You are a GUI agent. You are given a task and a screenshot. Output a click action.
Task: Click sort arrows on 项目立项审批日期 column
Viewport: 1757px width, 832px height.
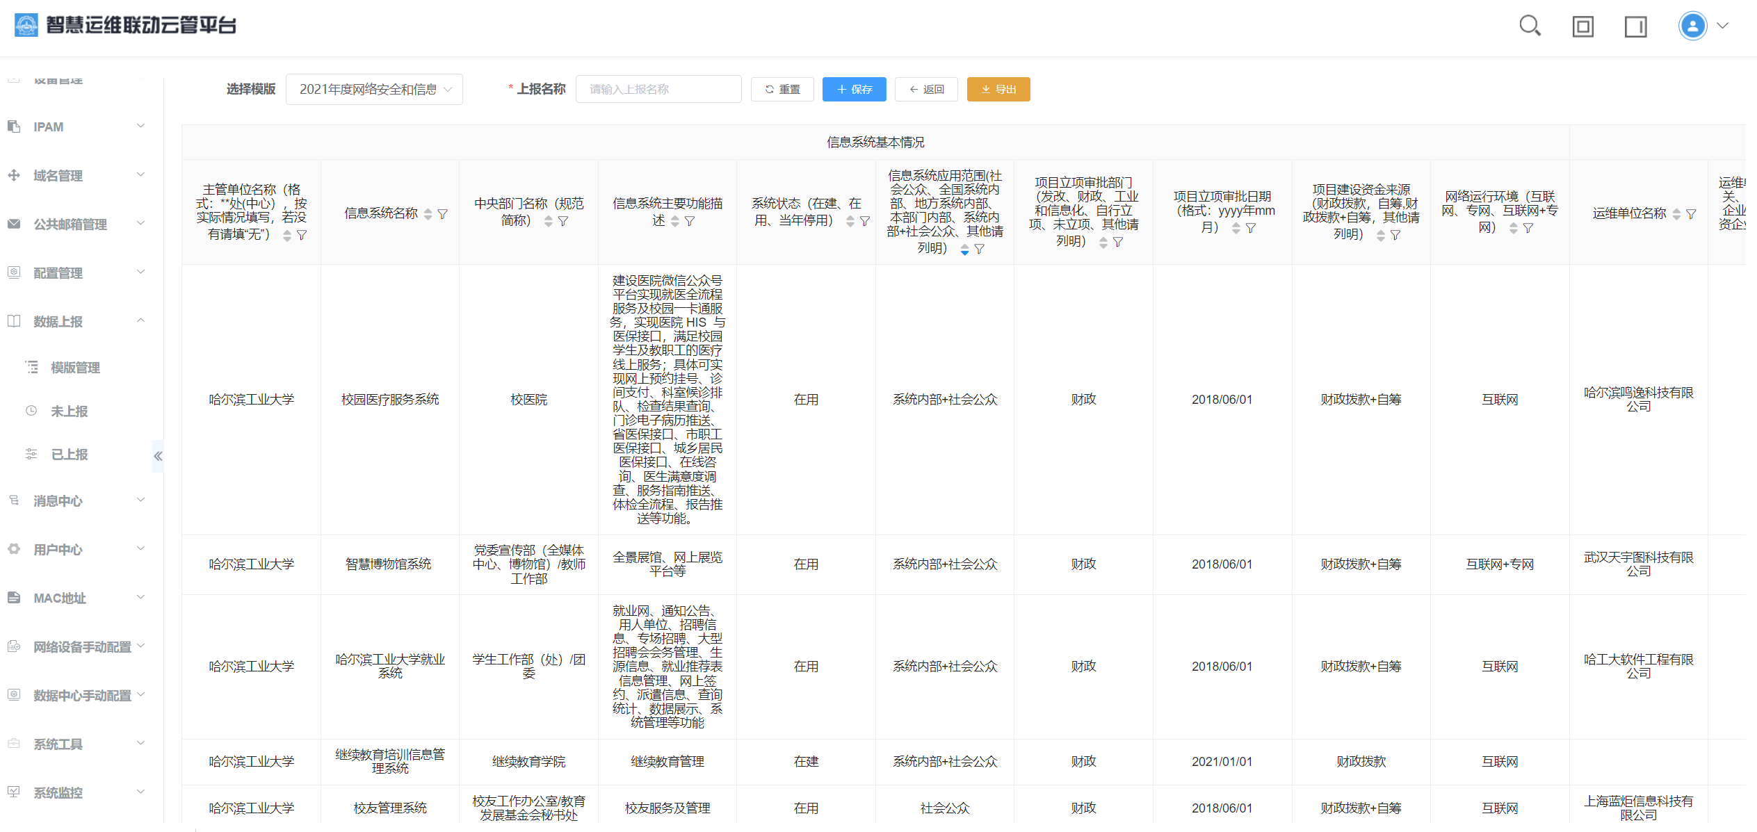tap(1236, 228)
